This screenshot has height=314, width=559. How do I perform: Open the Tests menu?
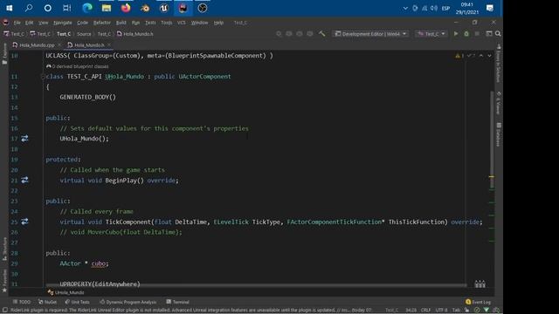pyautogui.click(x=150, y=23)
